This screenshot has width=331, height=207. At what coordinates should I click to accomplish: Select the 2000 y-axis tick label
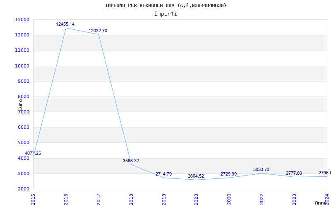[23, 189]
